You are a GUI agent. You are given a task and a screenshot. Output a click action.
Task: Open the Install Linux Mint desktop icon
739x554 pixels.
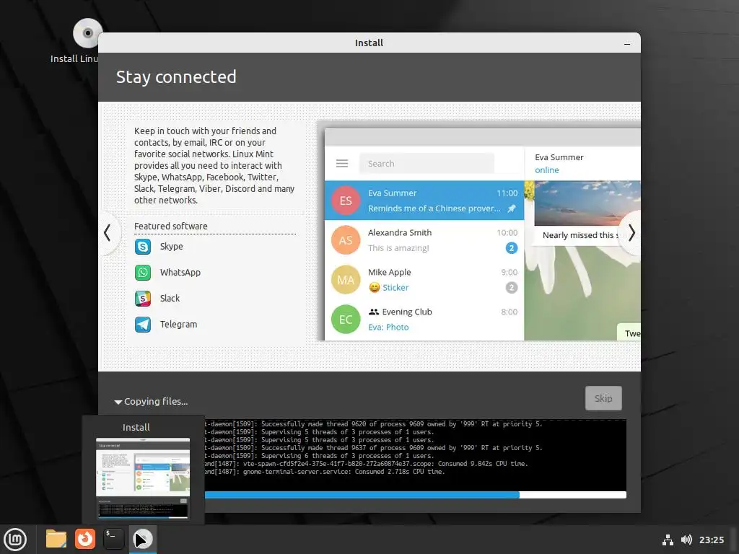point(87,33)
